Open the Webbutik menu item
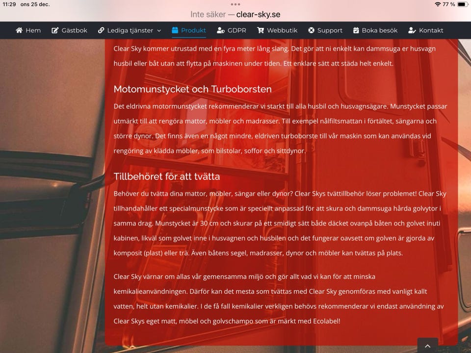 [277, 30]
